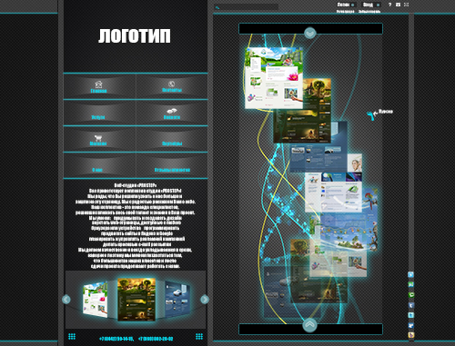Select the dark golden site thumbnail in carousel
Image resolution: width=455 pixels, height=346 pixels.
[x=136, y=300]
